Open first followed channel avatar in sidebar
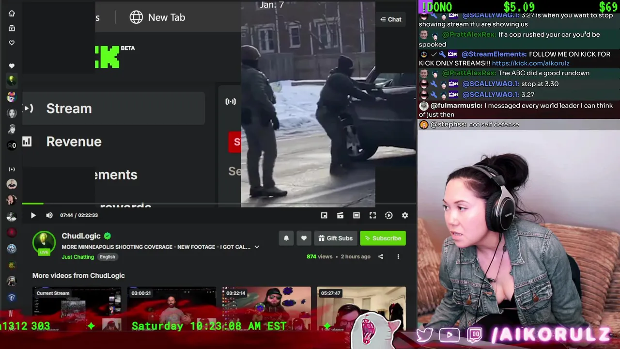 [x=12, y=80]
